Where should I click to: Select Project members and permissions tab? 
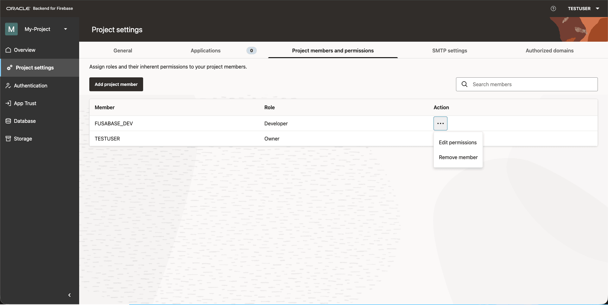coord(333,51)
